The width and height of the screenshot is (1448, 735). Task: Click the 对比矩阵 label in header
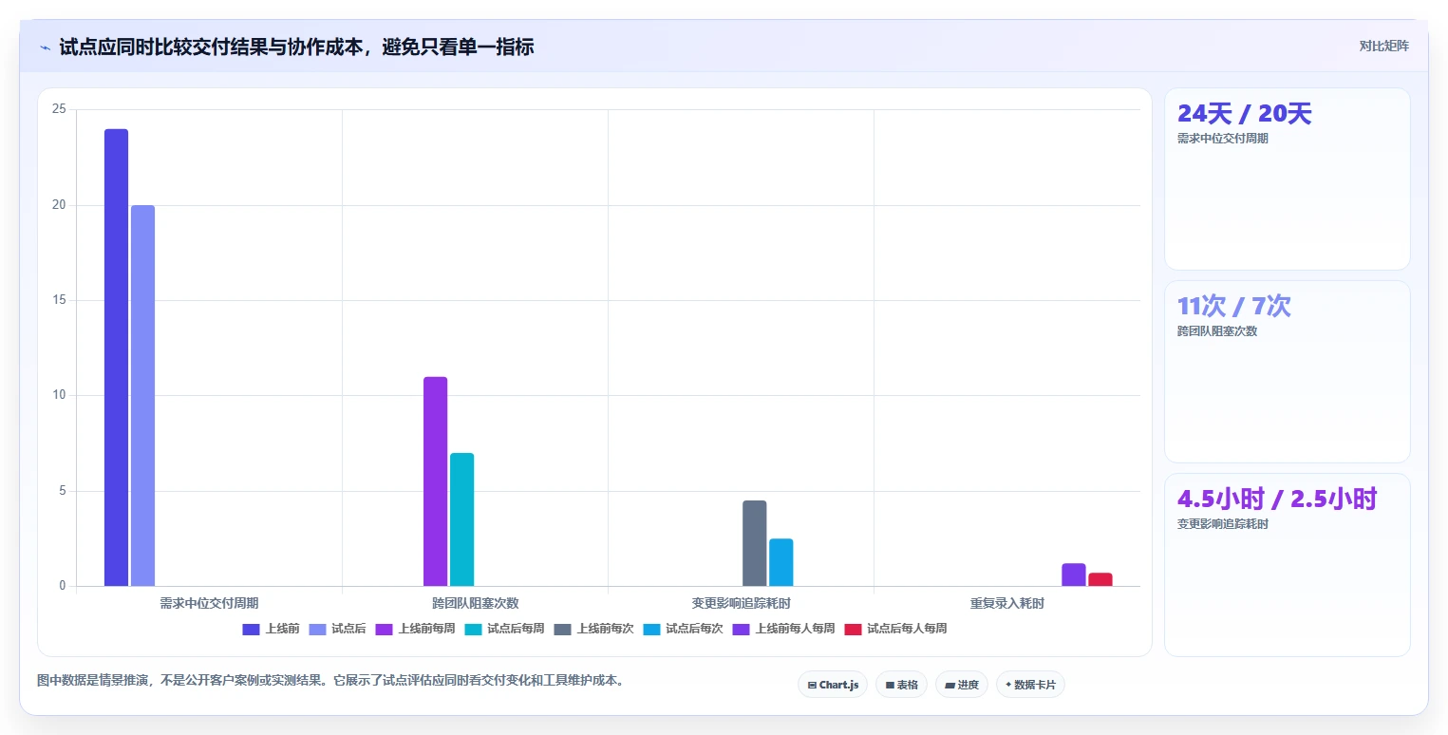[1383, 46]
